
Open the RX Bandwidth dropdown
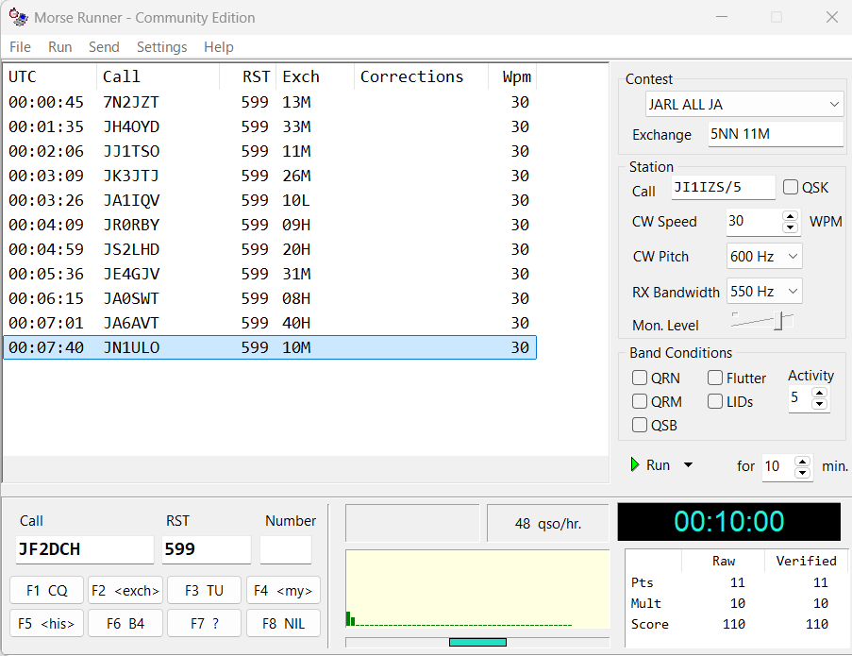click(x=764, y=292)
